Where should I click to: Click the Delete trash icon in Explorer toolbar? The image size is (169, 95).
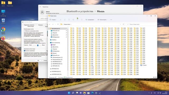pyautogui.click(x=82, y=20)
